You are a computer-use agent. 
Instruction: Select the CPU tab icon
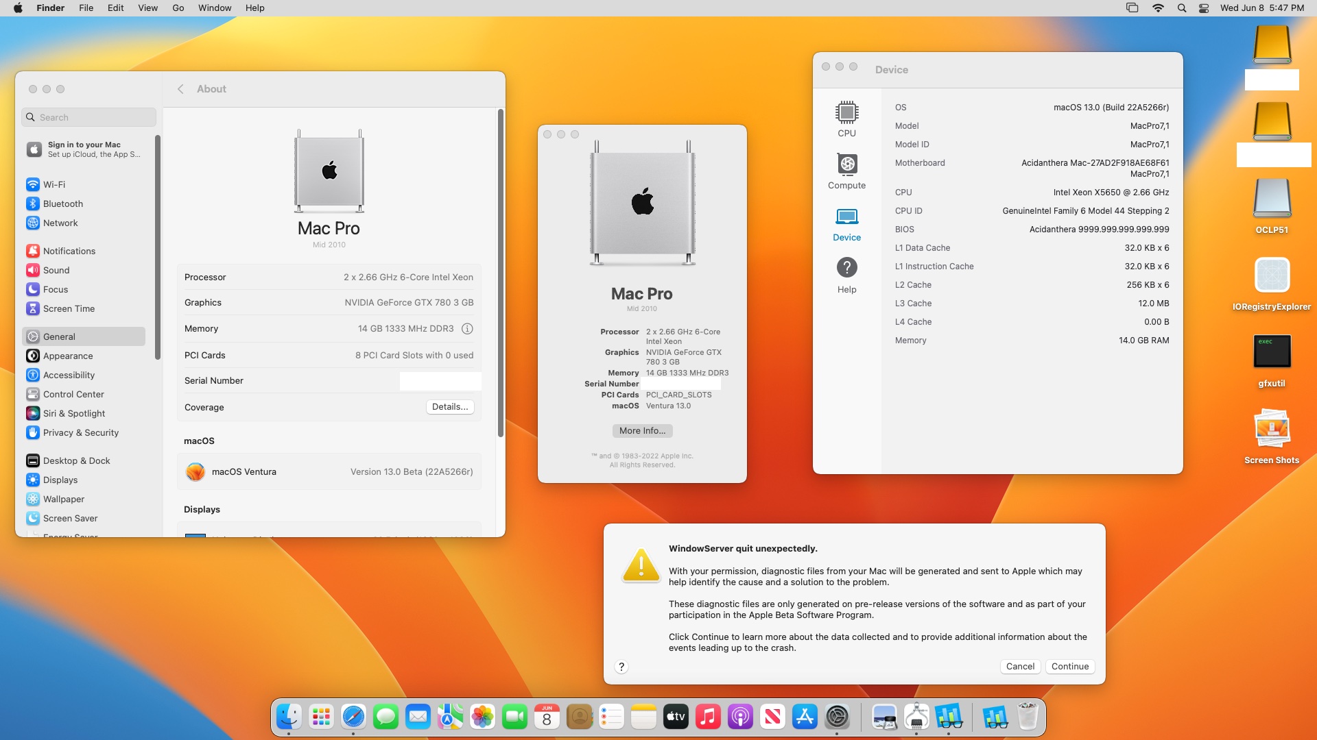coord(846,112)
